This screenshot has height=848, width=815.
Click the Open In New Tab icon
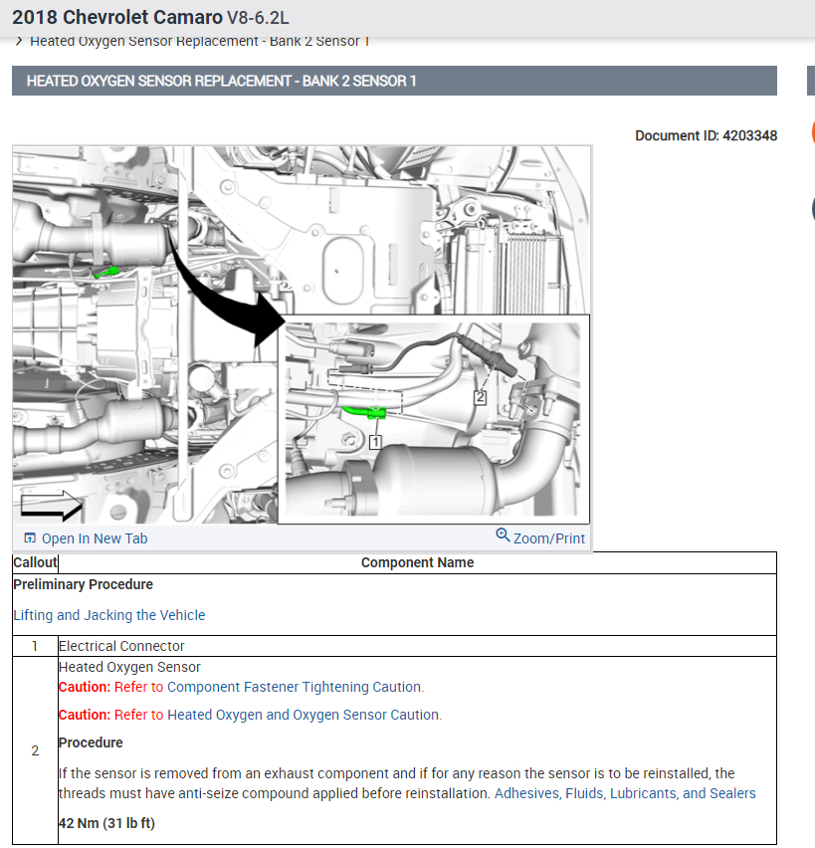(30, 538)
